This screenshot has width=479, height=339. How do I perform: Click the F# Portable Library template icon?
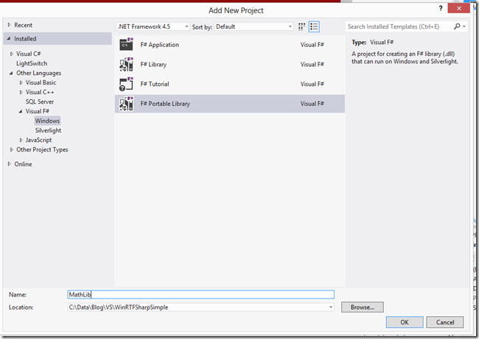(x=126, y=104)
